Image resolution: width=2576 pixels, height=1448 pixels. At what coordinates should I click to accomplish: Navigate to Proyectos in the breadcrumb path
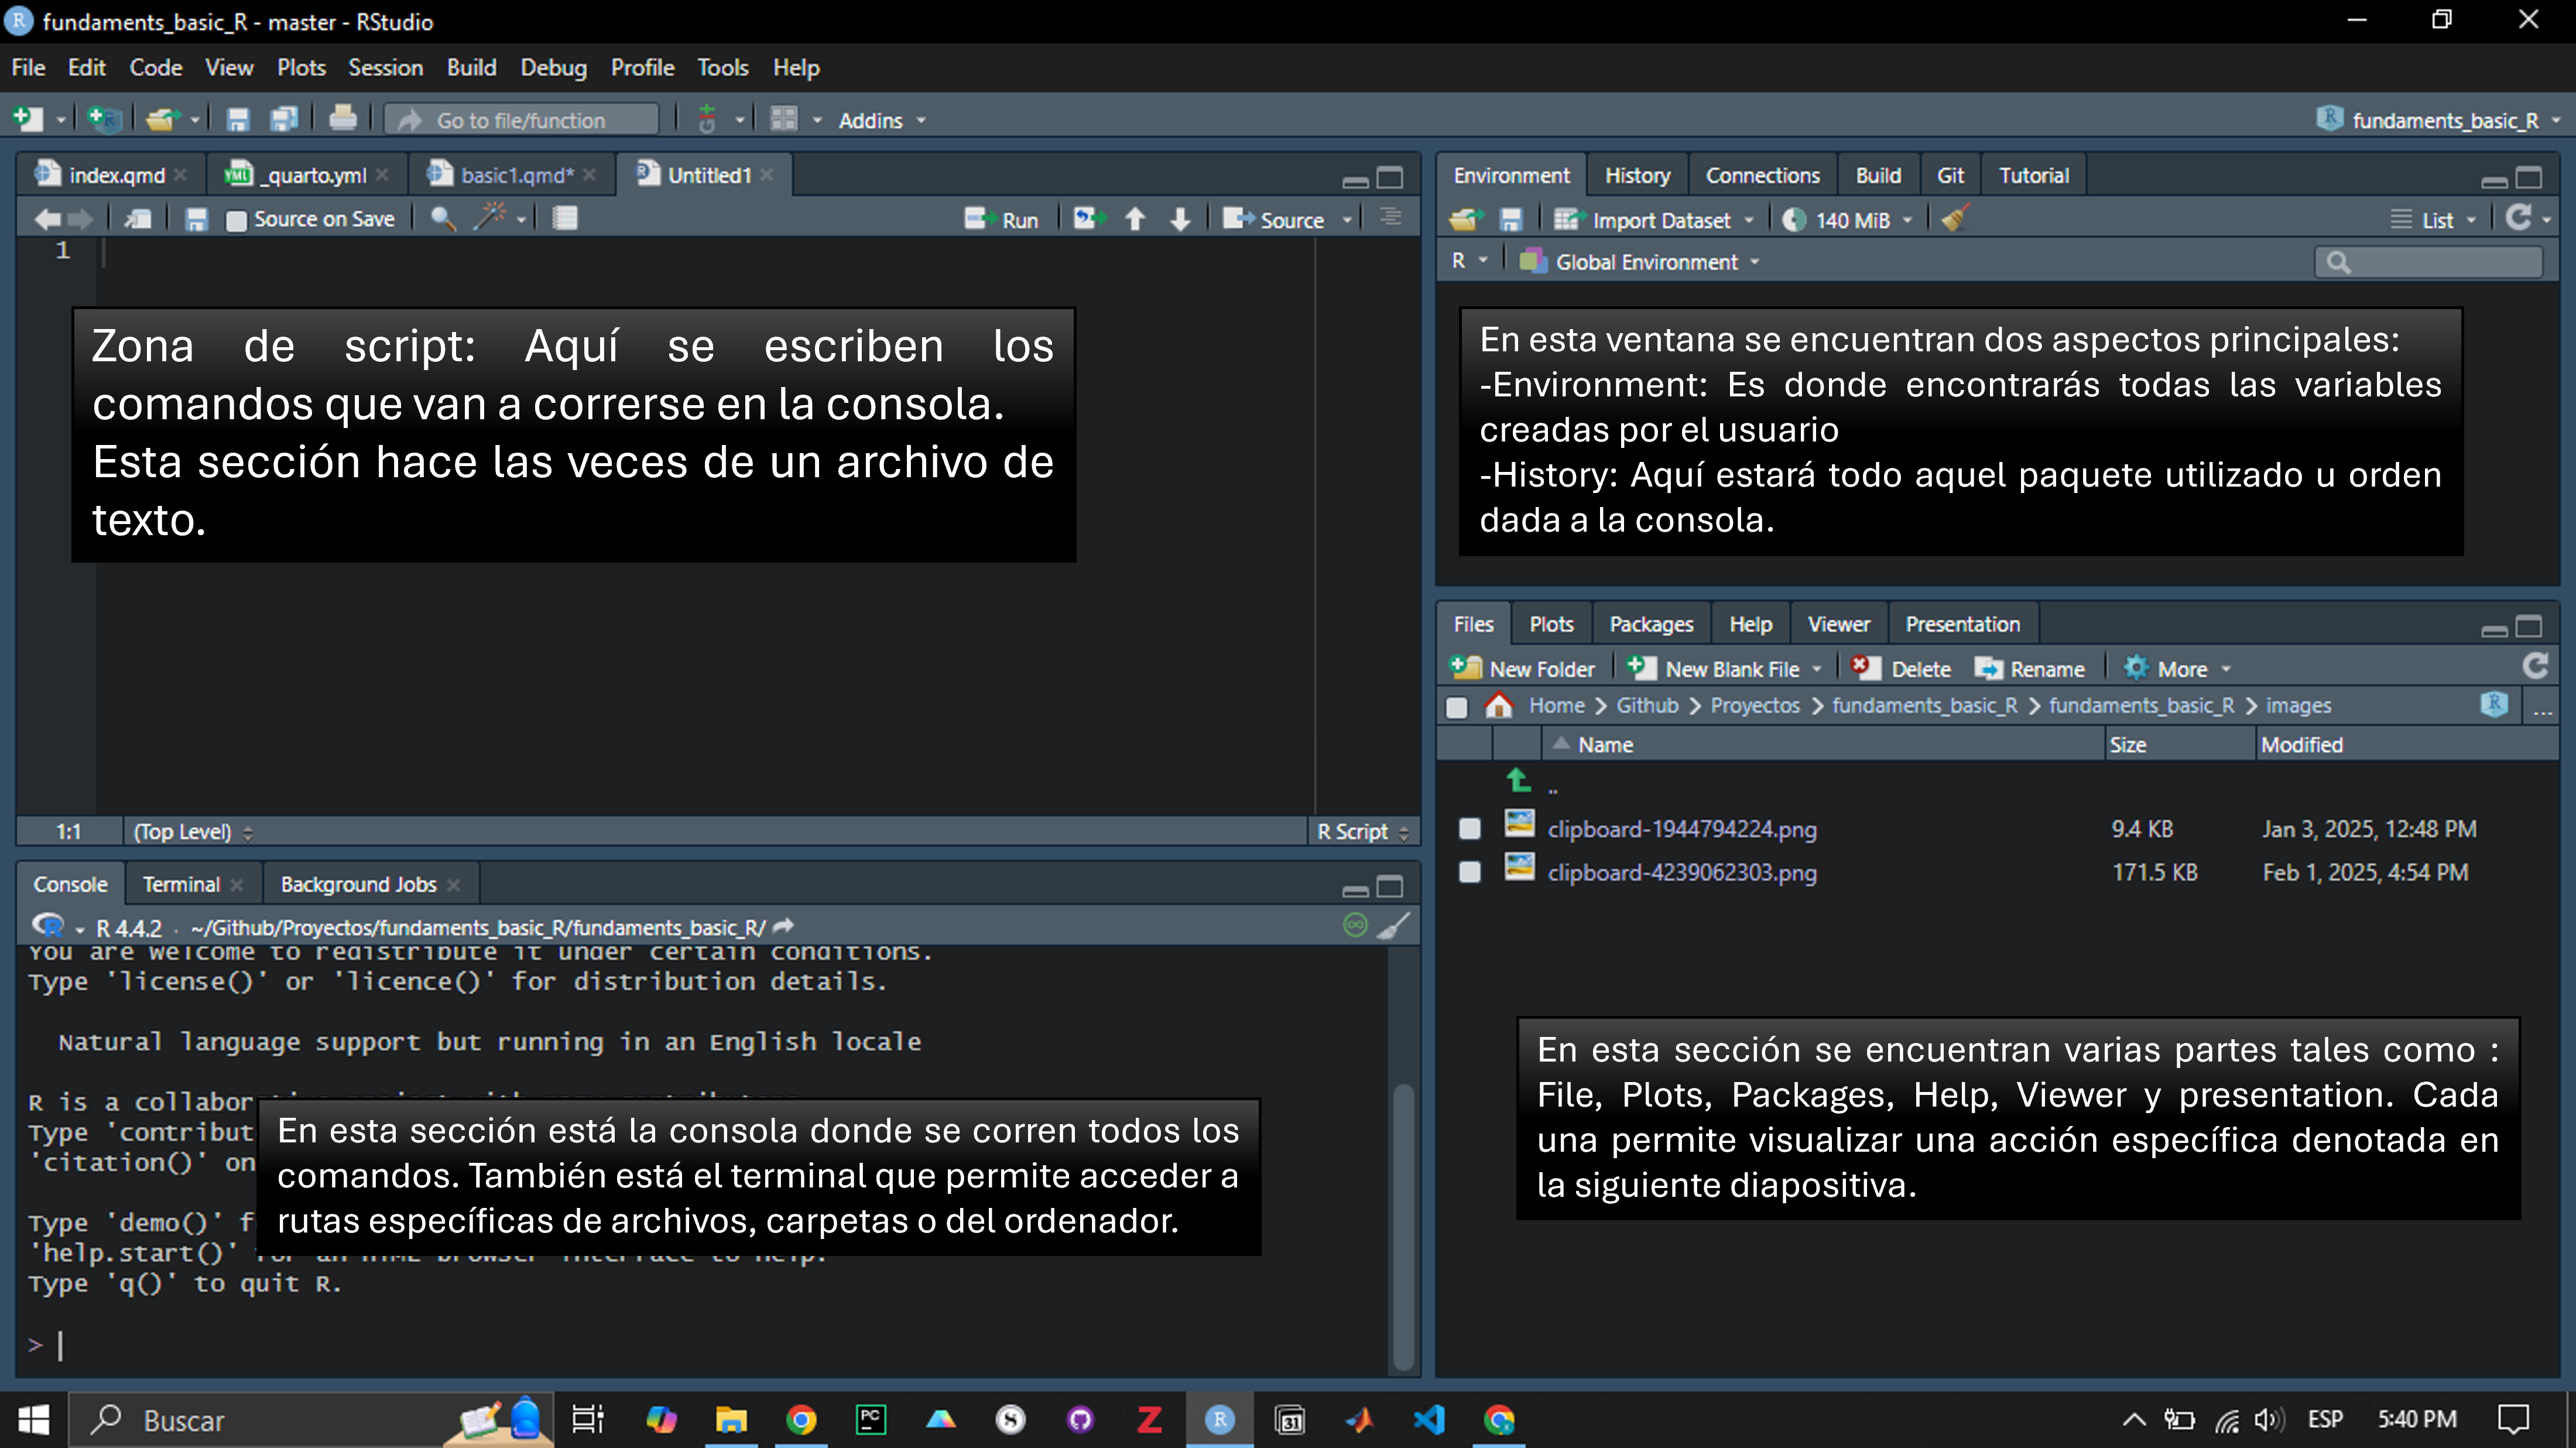click(x=1754, y=705)
